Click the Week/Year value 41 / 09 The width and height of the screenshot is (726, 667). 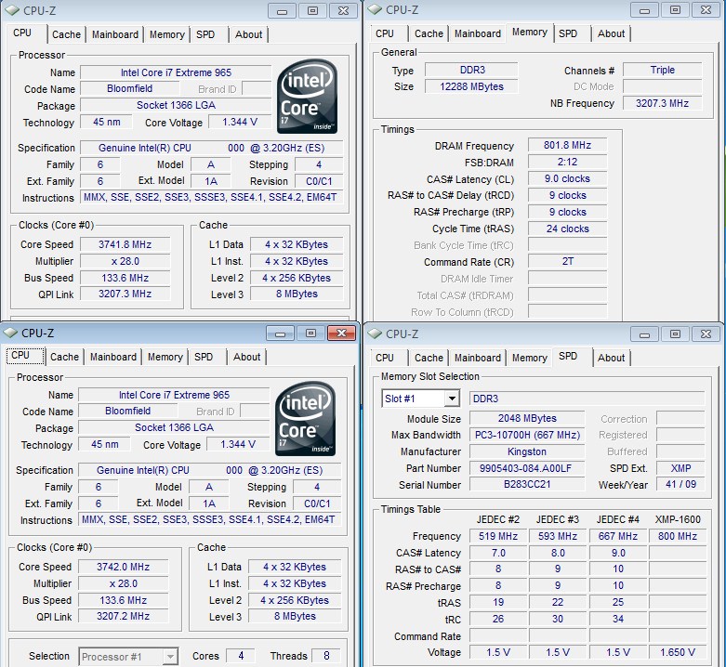coord(680,484)
